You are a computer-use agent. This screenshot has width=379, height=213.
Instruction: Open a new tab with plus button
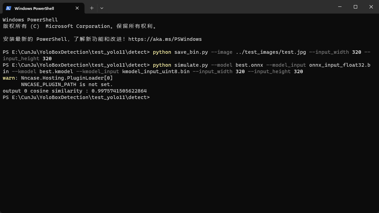[x=92, y=8]
